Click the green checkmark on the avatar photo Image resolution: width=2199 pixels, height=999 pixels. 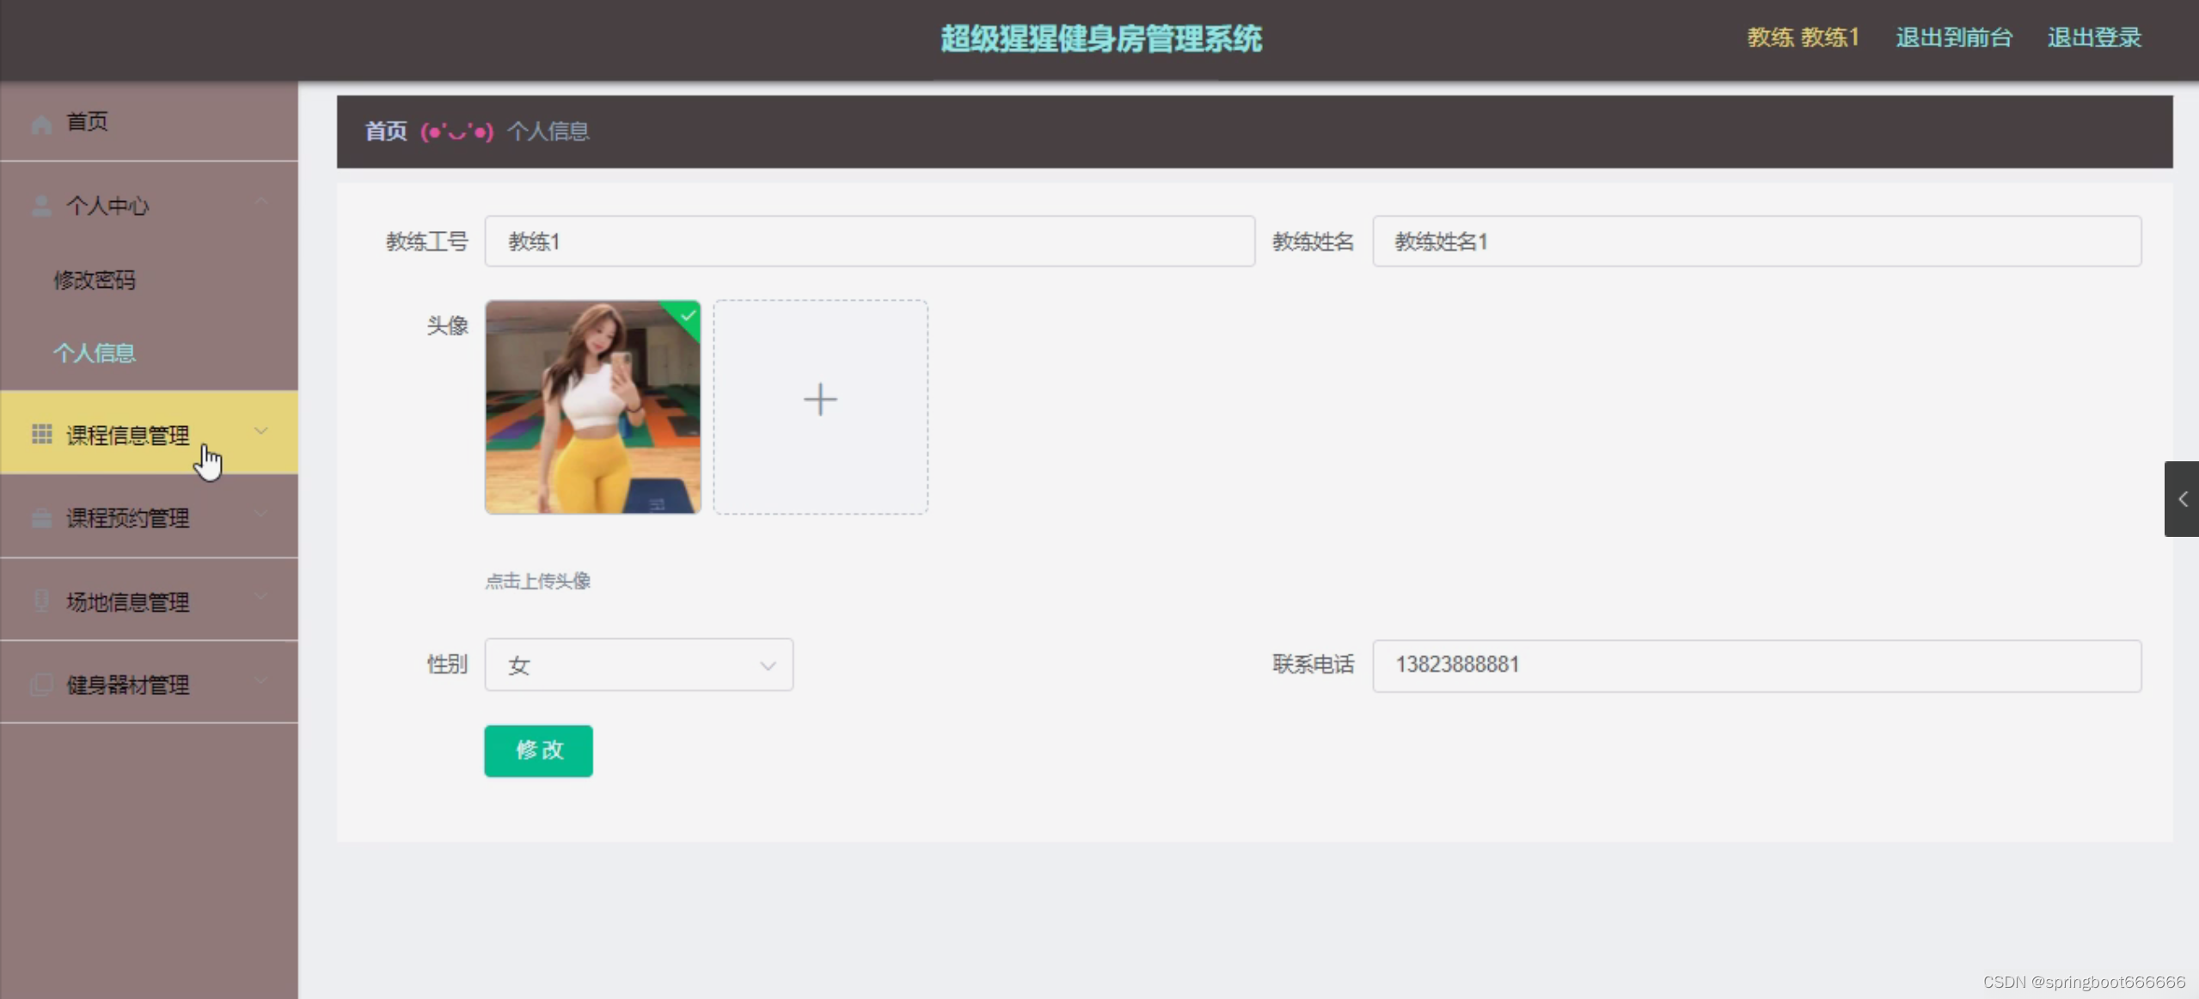[x=688, y=315]
